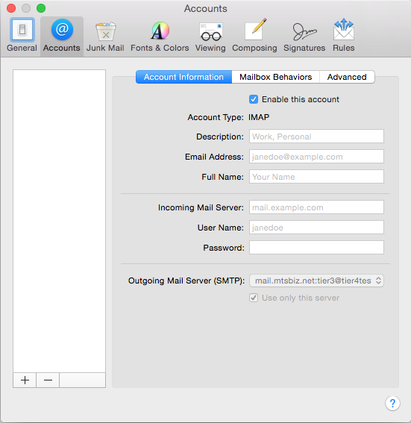Click into the Password field
The width and height of the screenshot is (411, 423).
click(316, 248)
